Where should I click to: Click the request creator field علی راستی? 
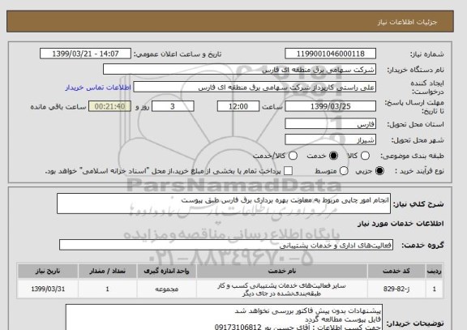pyautogui.click(x=255, y=88)
